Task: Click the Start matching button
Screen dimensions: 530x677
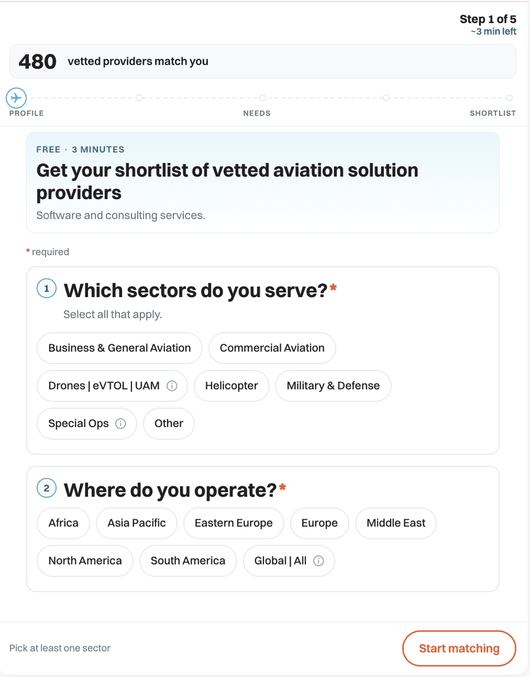Action: [x=460, y=648]
